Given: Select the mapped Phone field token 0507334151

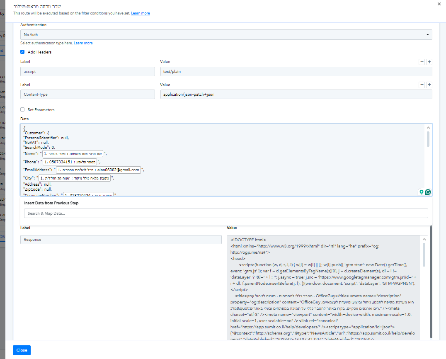Looking at the screenshot, I should 70,162.
